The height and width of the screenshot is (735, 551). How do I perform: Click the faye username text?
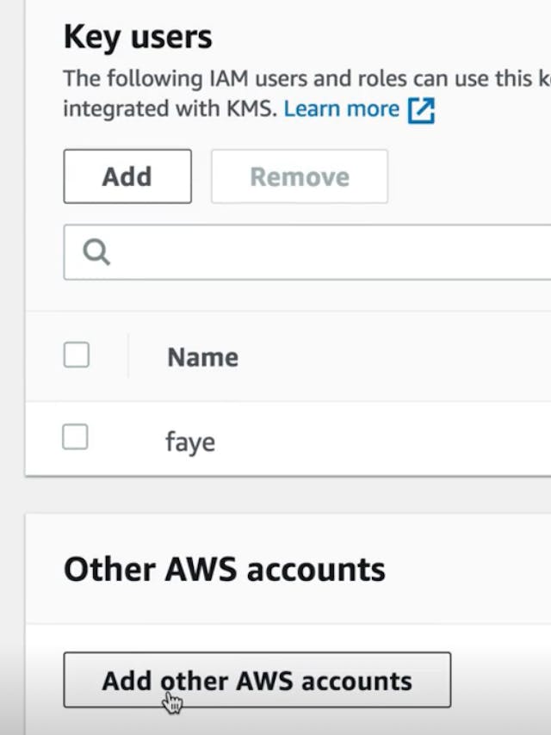tap(189, 442)
